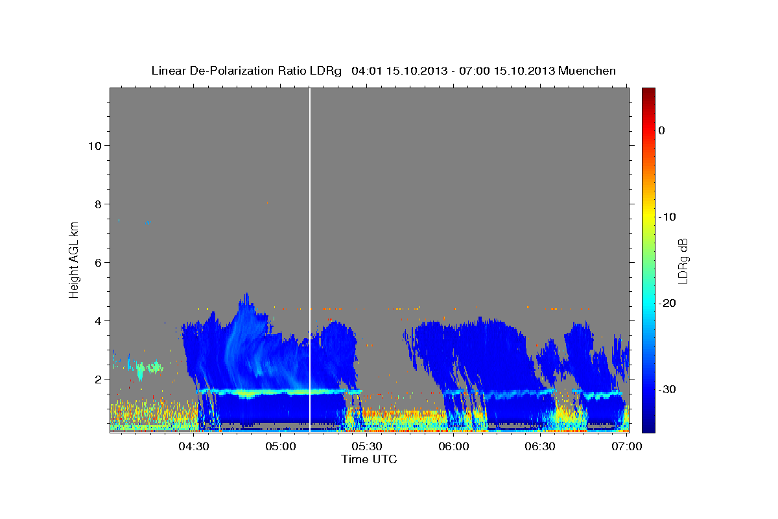
Task: Click the 'LDRg dB' colorbar label
Action: click(x=682, y=259)
